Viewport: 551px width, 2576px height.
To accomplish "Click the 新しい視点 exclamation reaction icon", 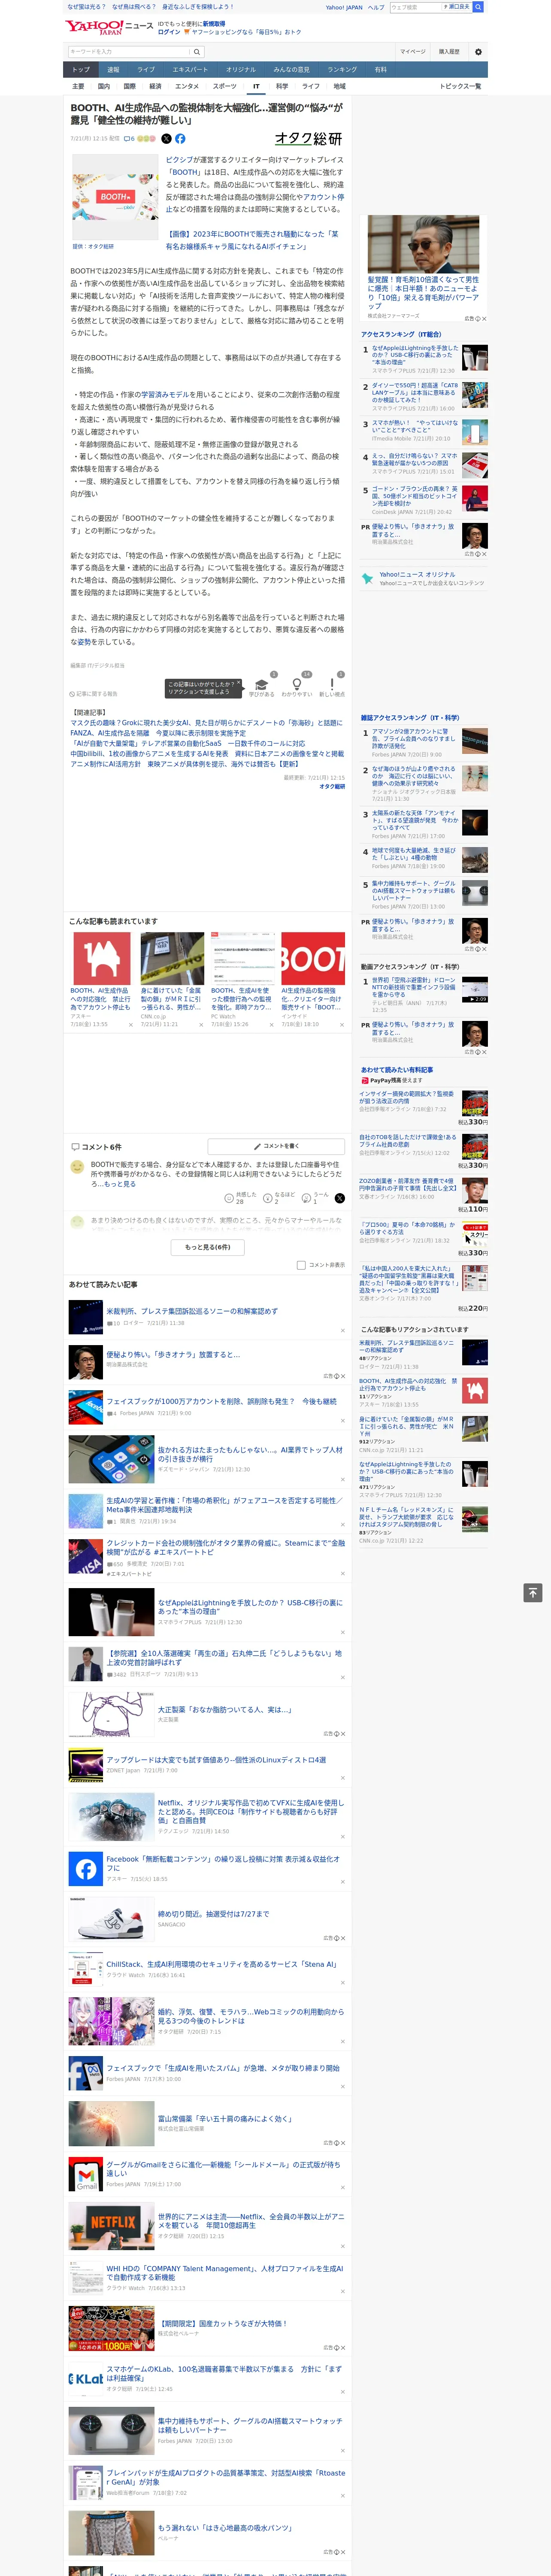I will [x=332, y=685].
